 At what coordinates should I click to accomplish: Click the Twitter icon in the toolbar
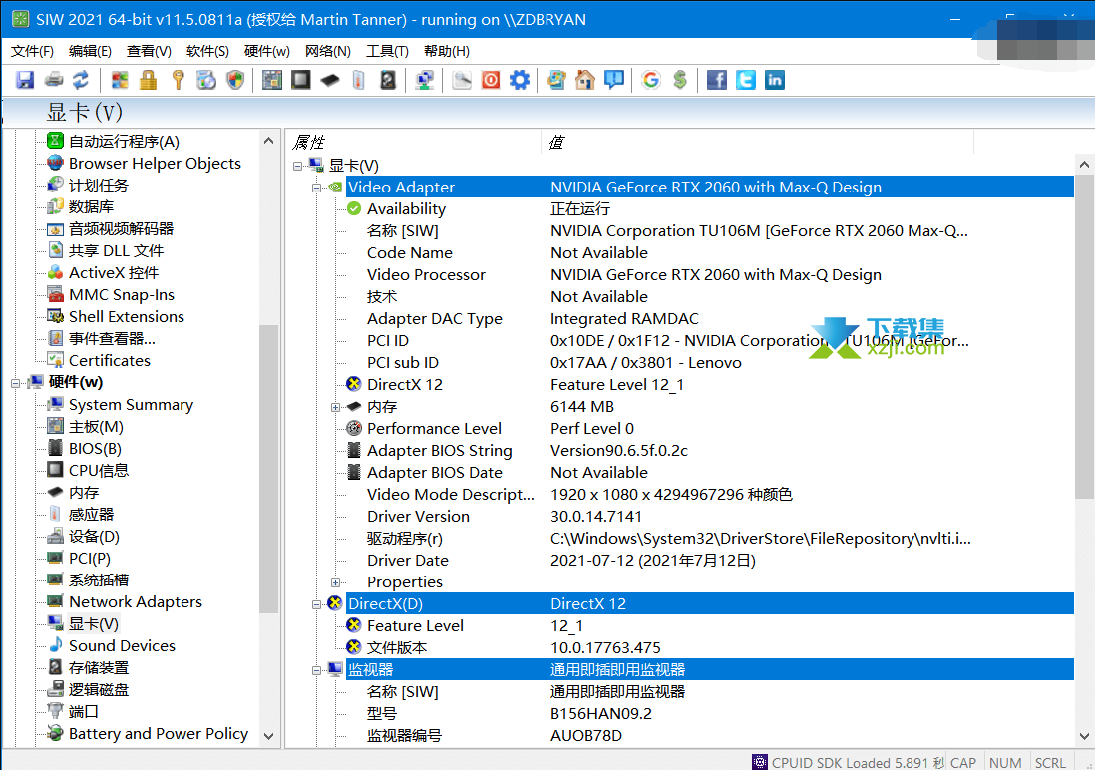click(746, 80)
